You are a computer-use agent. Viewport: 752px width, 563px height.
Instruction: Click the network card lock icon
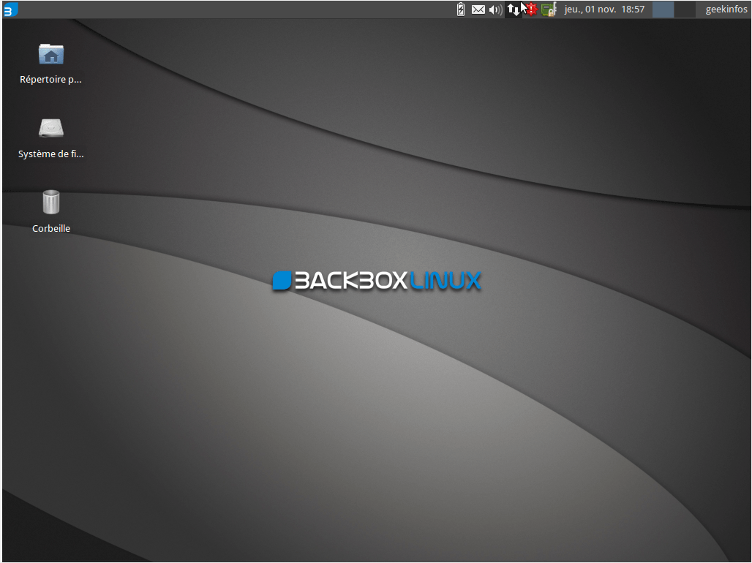point(548,10)
